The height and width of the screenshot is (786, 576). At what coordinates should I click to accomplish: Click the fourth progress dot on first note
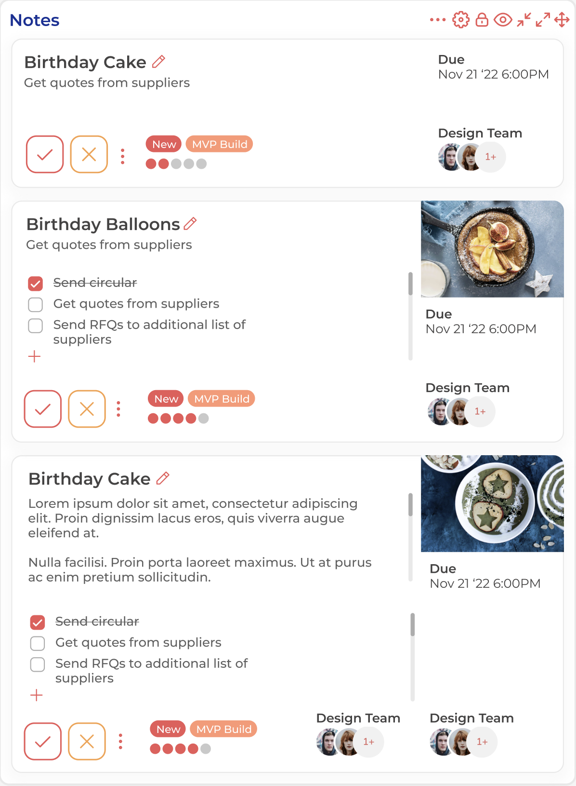tap(189, 164)
